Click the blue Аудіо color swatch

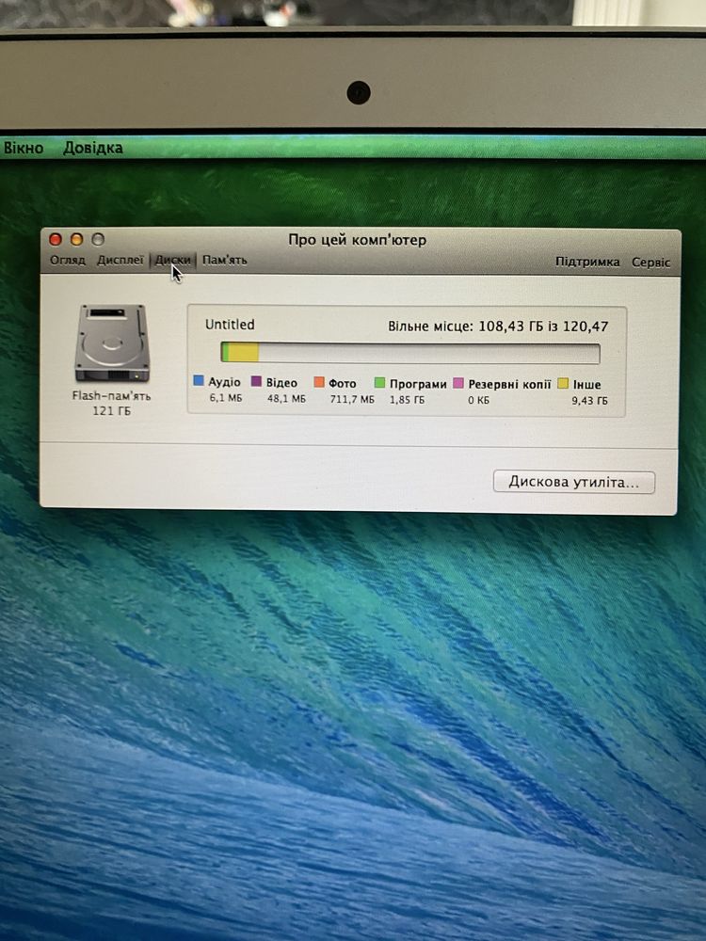click(x=199, y=380)
